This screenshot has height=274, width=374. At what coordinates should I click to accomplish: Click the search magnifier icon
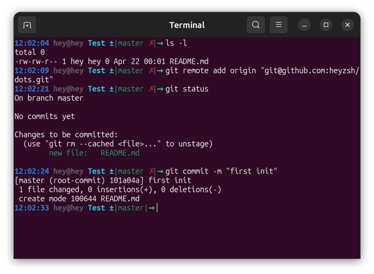[x=256, y=24]
